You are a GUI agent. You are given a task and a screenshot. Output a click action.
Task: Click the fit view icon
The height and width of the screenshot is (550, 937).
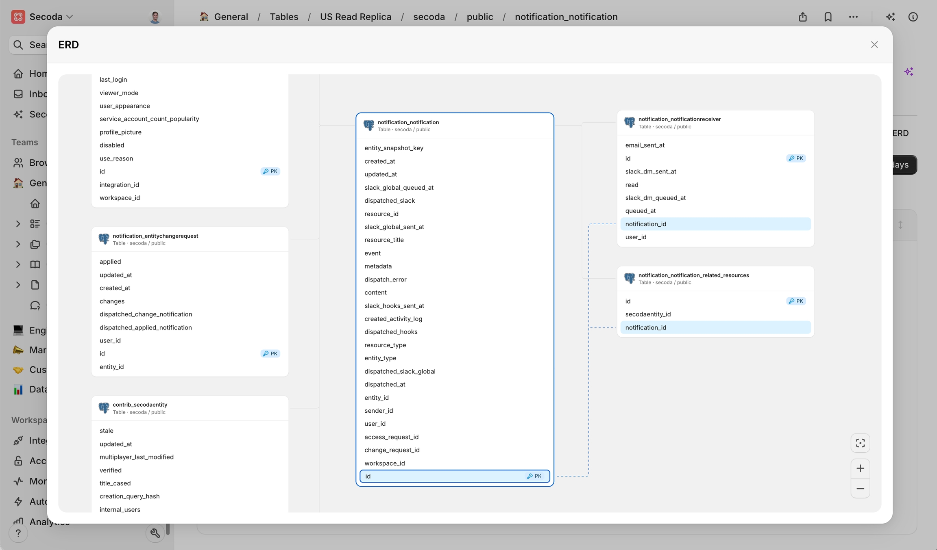pyautogui.click(x=860, y=443)
